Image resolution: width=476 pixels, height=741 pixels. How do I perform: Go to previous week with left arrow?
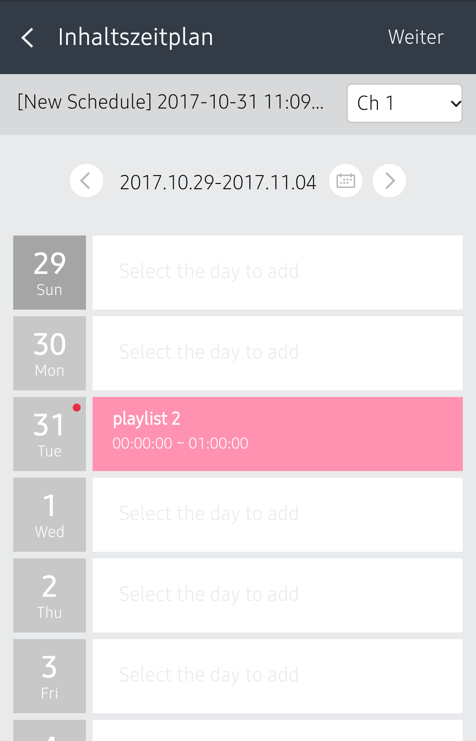(86, 181)
